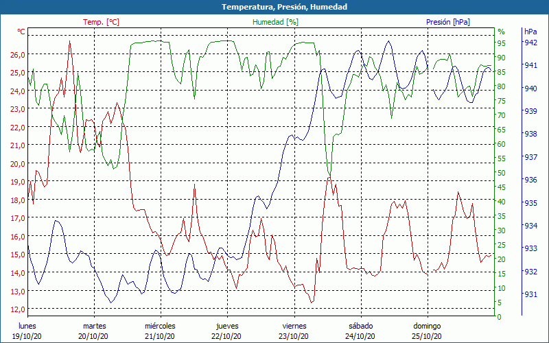Click the 23,0 temperature axis value
The image size is (549, 343).
(x=19, y=109)
